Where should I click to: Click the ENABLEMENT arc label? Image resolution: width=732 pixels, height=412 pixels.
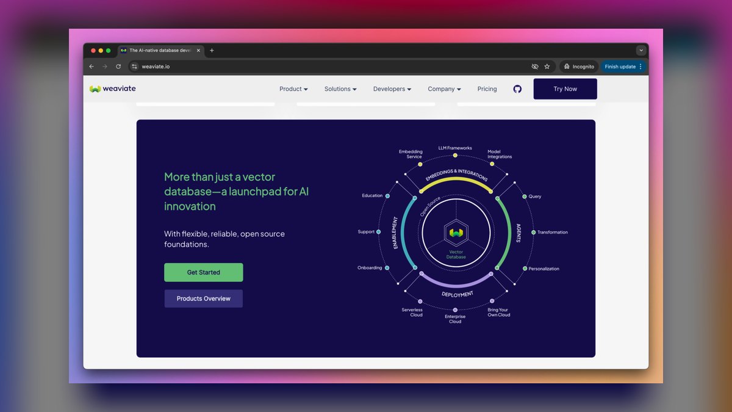[395, 233]
